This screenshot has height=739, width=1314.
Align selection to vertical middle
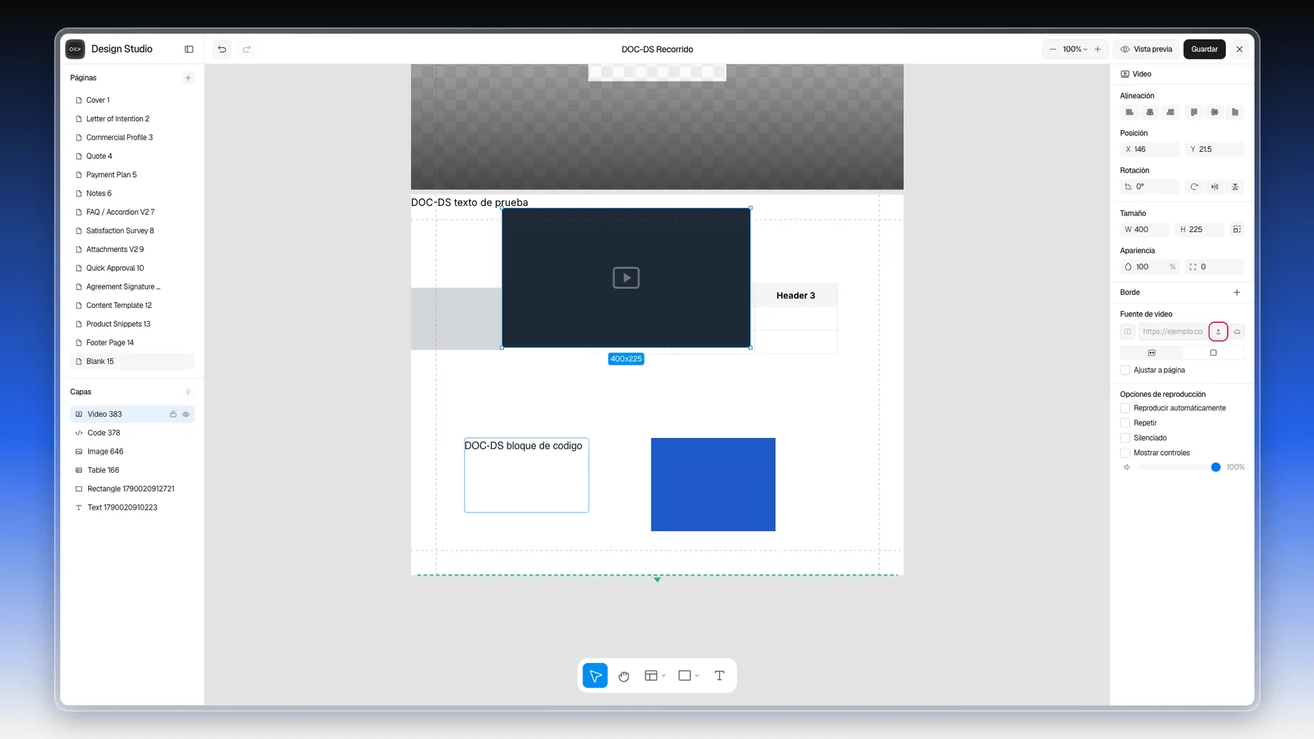point(1215,112)
